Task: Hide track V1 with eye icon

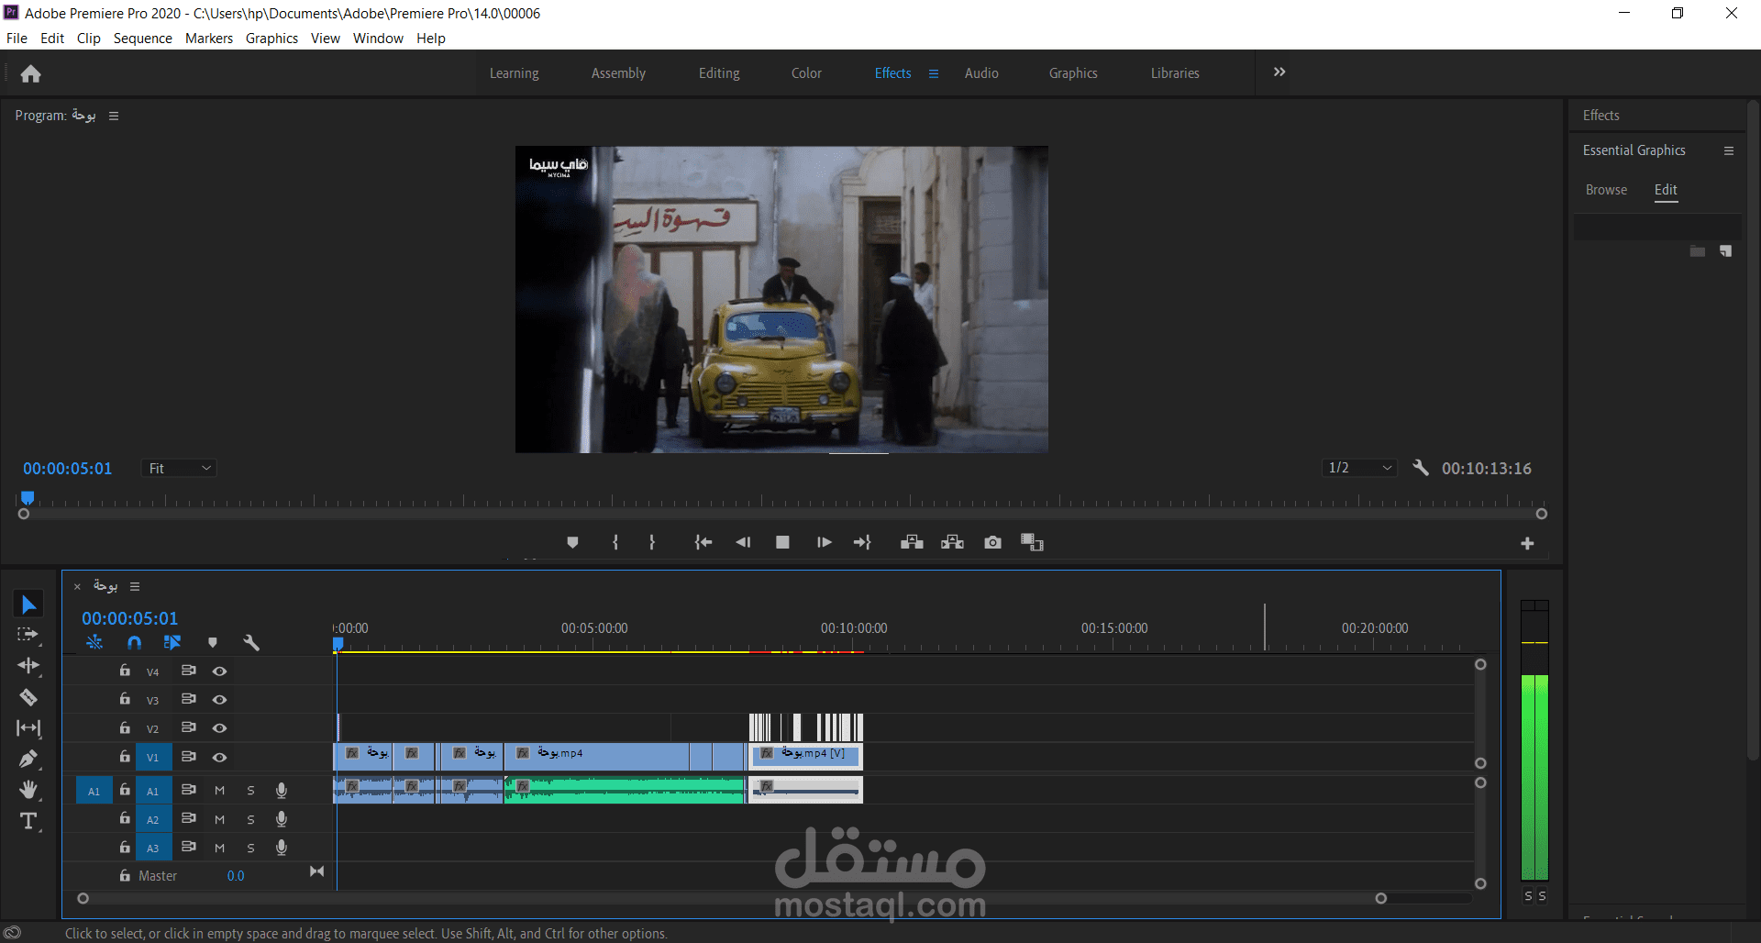Action: (220, 758)
